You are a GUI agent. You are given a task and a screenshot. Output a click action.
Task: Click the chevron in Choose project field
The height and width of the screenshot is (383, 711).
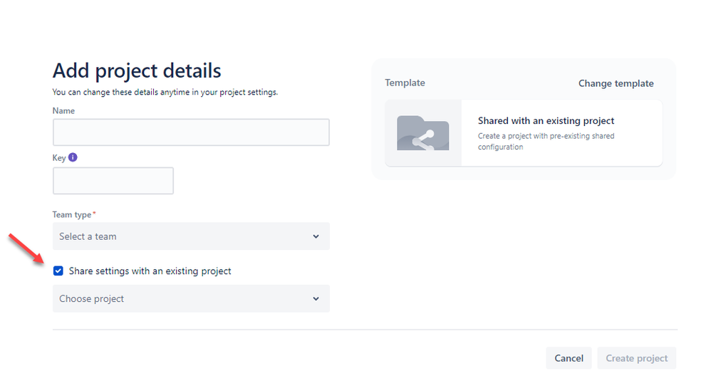(x=316, y=299)
